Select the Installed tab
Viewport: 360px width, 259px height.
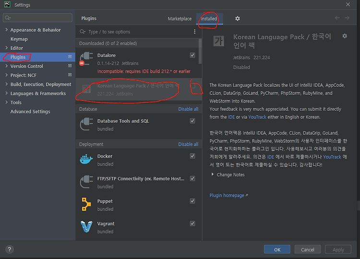209,19
